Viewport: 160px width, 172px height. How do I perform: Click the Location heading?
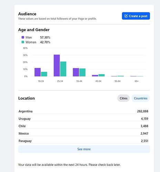click(27, 98)
